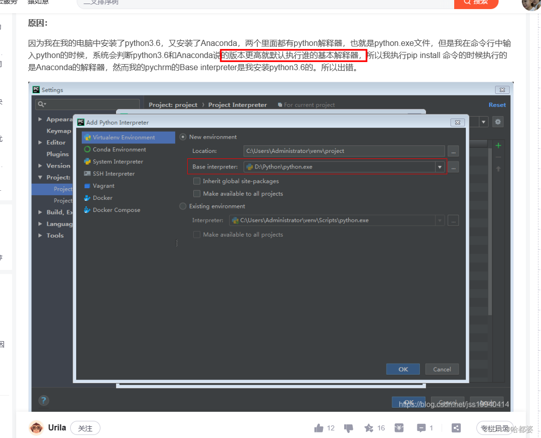Image resolution: width=541 pixels, height=438 pixels.
Task: Tick the disabled Make available checkbox under Existing environment
Action: (x=197, y=235)
